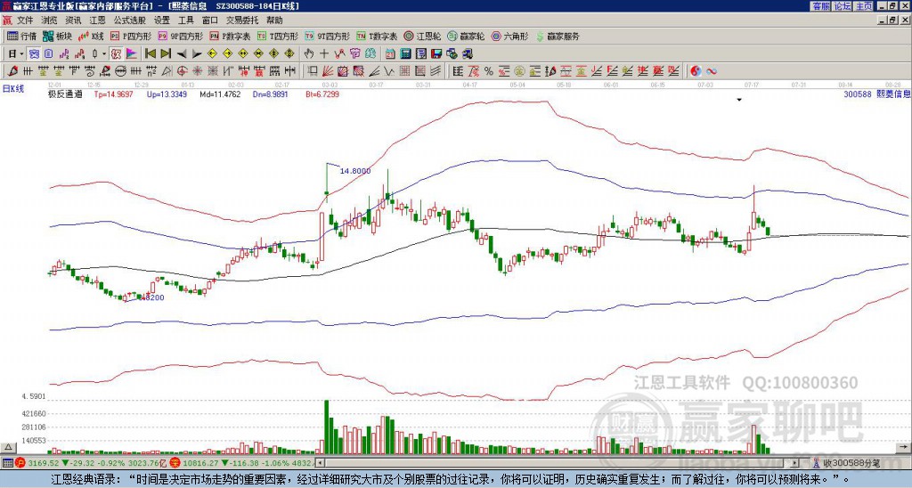Open the 板块 view
Image resolution: width=912 pixels, height=488 pixels.
(x=57, y=36)
